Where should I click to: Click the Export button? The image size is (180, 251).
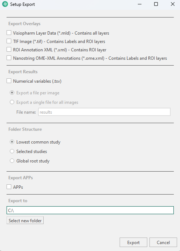[133, 242]
